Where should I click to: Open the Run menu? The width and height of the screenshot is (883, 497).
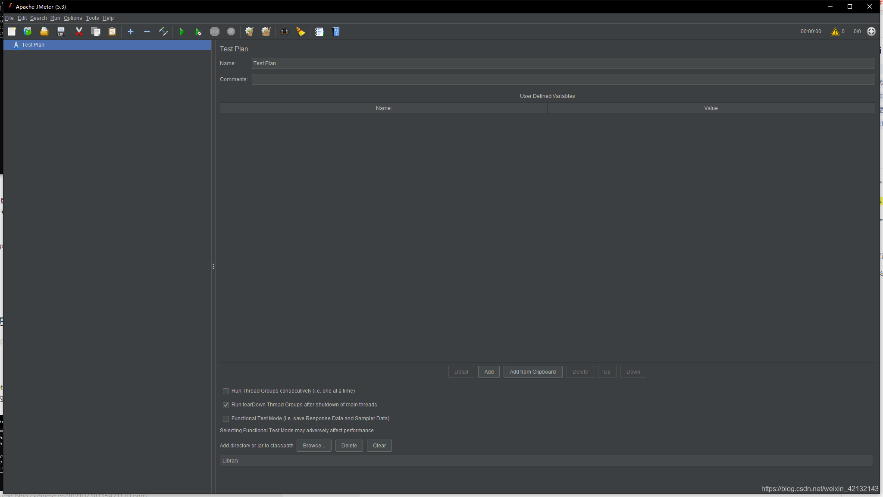point(55,18)
